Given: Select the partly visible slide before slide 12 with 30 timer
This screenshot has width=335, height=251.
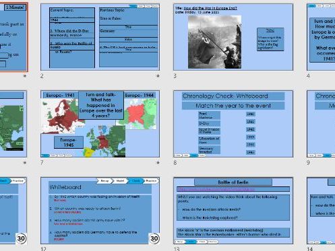Looking at the screenshot, I should tap(13, 211).
